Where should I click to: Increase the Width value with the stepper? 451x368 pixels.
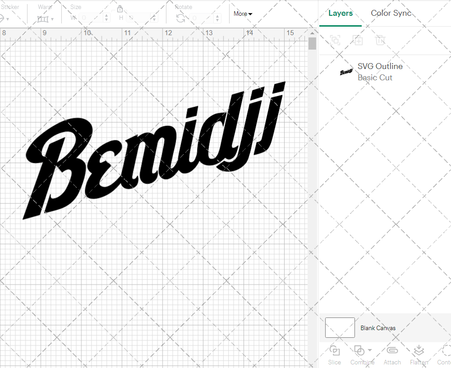pos(106,16)
